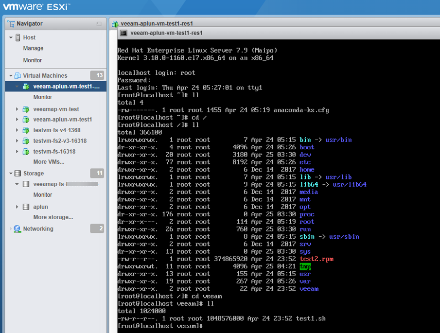Click the final [root@localhost veeam]# prompt
Screen dimensions: 440x333
click(160, 326)
